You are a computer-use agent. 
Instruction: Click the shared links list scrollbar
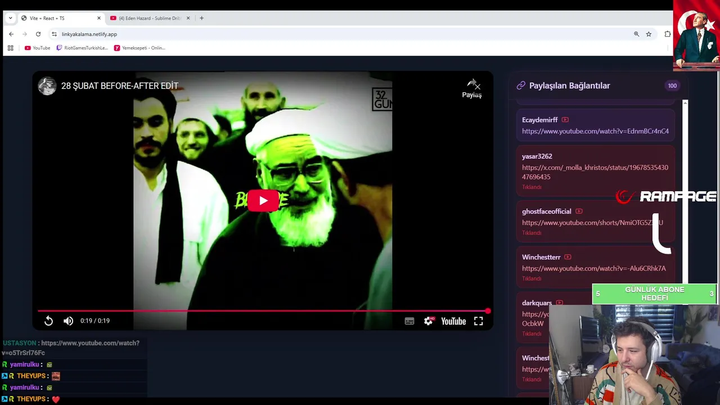[685, 191]
